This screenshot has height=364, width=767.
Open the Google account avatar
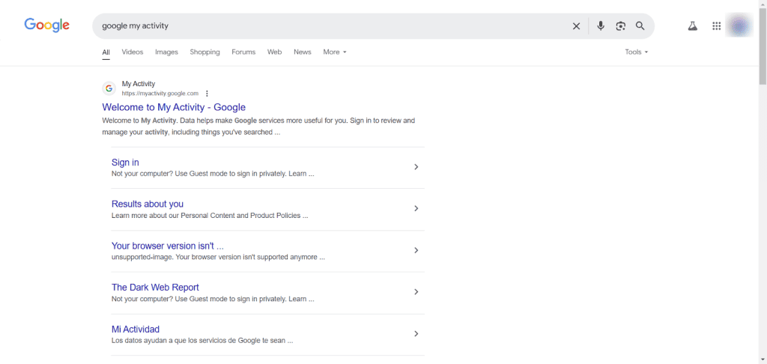[x=739, y=25]
